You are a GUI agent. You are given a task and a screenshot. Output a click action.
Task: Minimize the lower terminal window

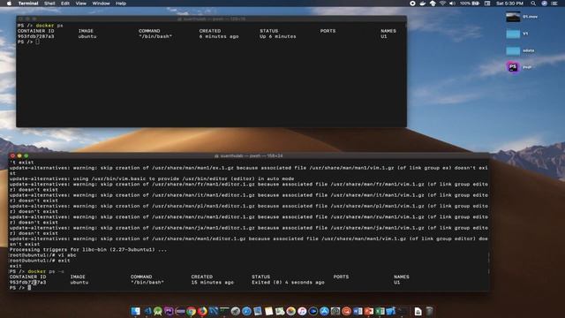click(x=19, y=155)
